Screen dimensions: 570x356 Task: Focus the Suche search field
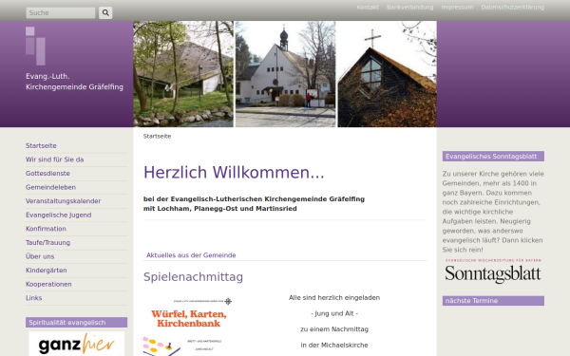[61, 12]
